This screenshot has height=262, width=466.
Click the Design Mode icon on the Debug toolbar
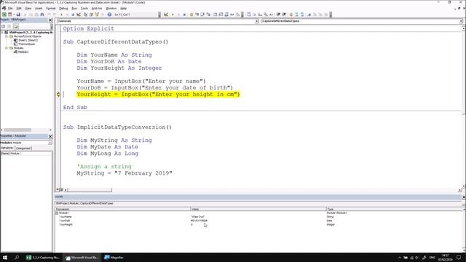[166, 15]
